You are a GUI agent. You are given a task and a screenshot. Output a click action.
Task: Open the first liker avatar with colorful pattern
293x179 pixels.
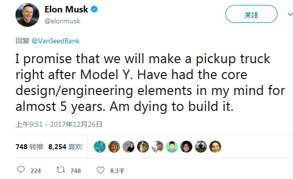pos(100,147)
